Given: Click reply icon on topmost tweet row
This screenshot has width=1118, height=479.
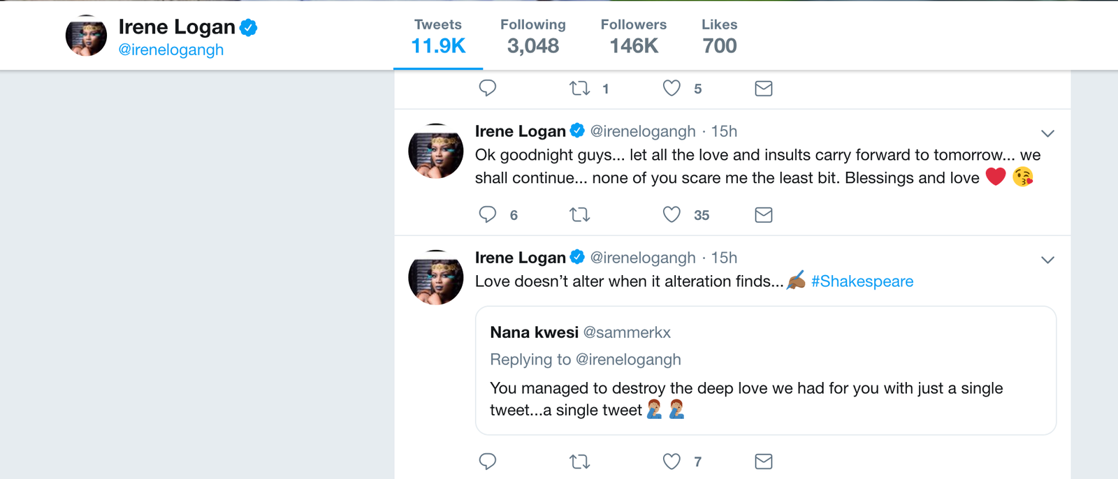Looking at the screenshot, I should [x=488, y=88].
